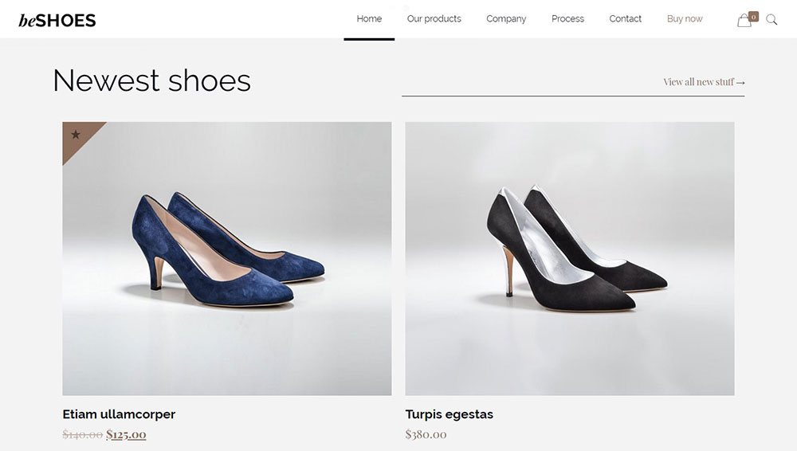The height and width of the screenshot is (451, 797).
Task: Go to the Home menu item
Action: point(369,19)
